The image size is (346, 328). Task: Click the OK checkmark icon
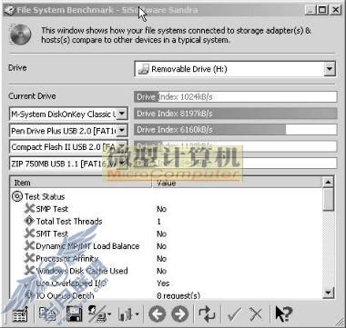point(234,314)
